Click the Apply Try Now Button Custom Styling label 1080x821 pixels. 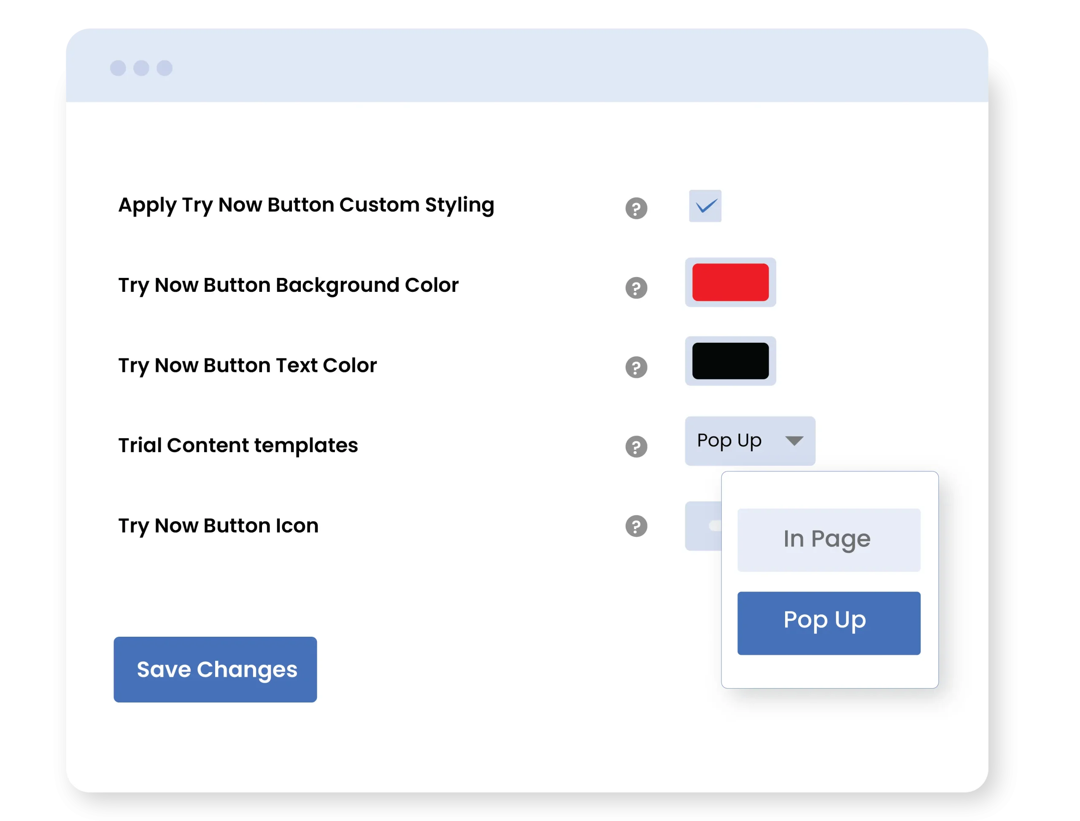pos(306,205)
